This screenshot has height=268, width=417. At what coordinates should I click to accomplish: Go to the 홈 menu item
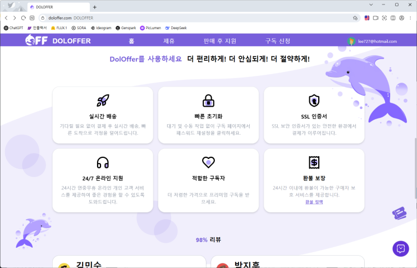(x=131, y=41)
